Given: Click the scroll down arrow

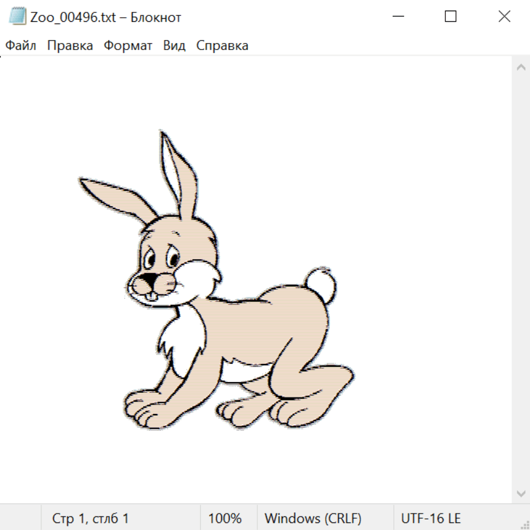Looking at the screenshot, I should tap(521, 492).
